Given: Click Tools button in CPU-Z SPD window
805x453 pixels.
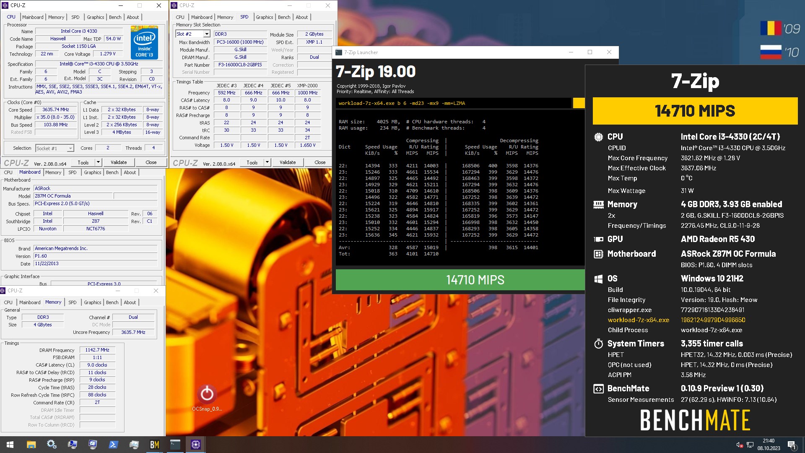Looking at the screenshot, I should (252, 162).
